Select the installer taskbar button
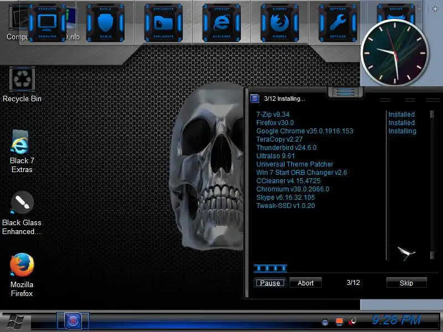 (x=73, y=321)
